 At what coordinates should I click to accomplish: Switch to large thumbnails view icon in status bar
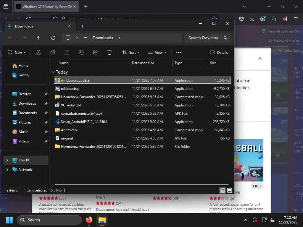click(x=230, y=191)
